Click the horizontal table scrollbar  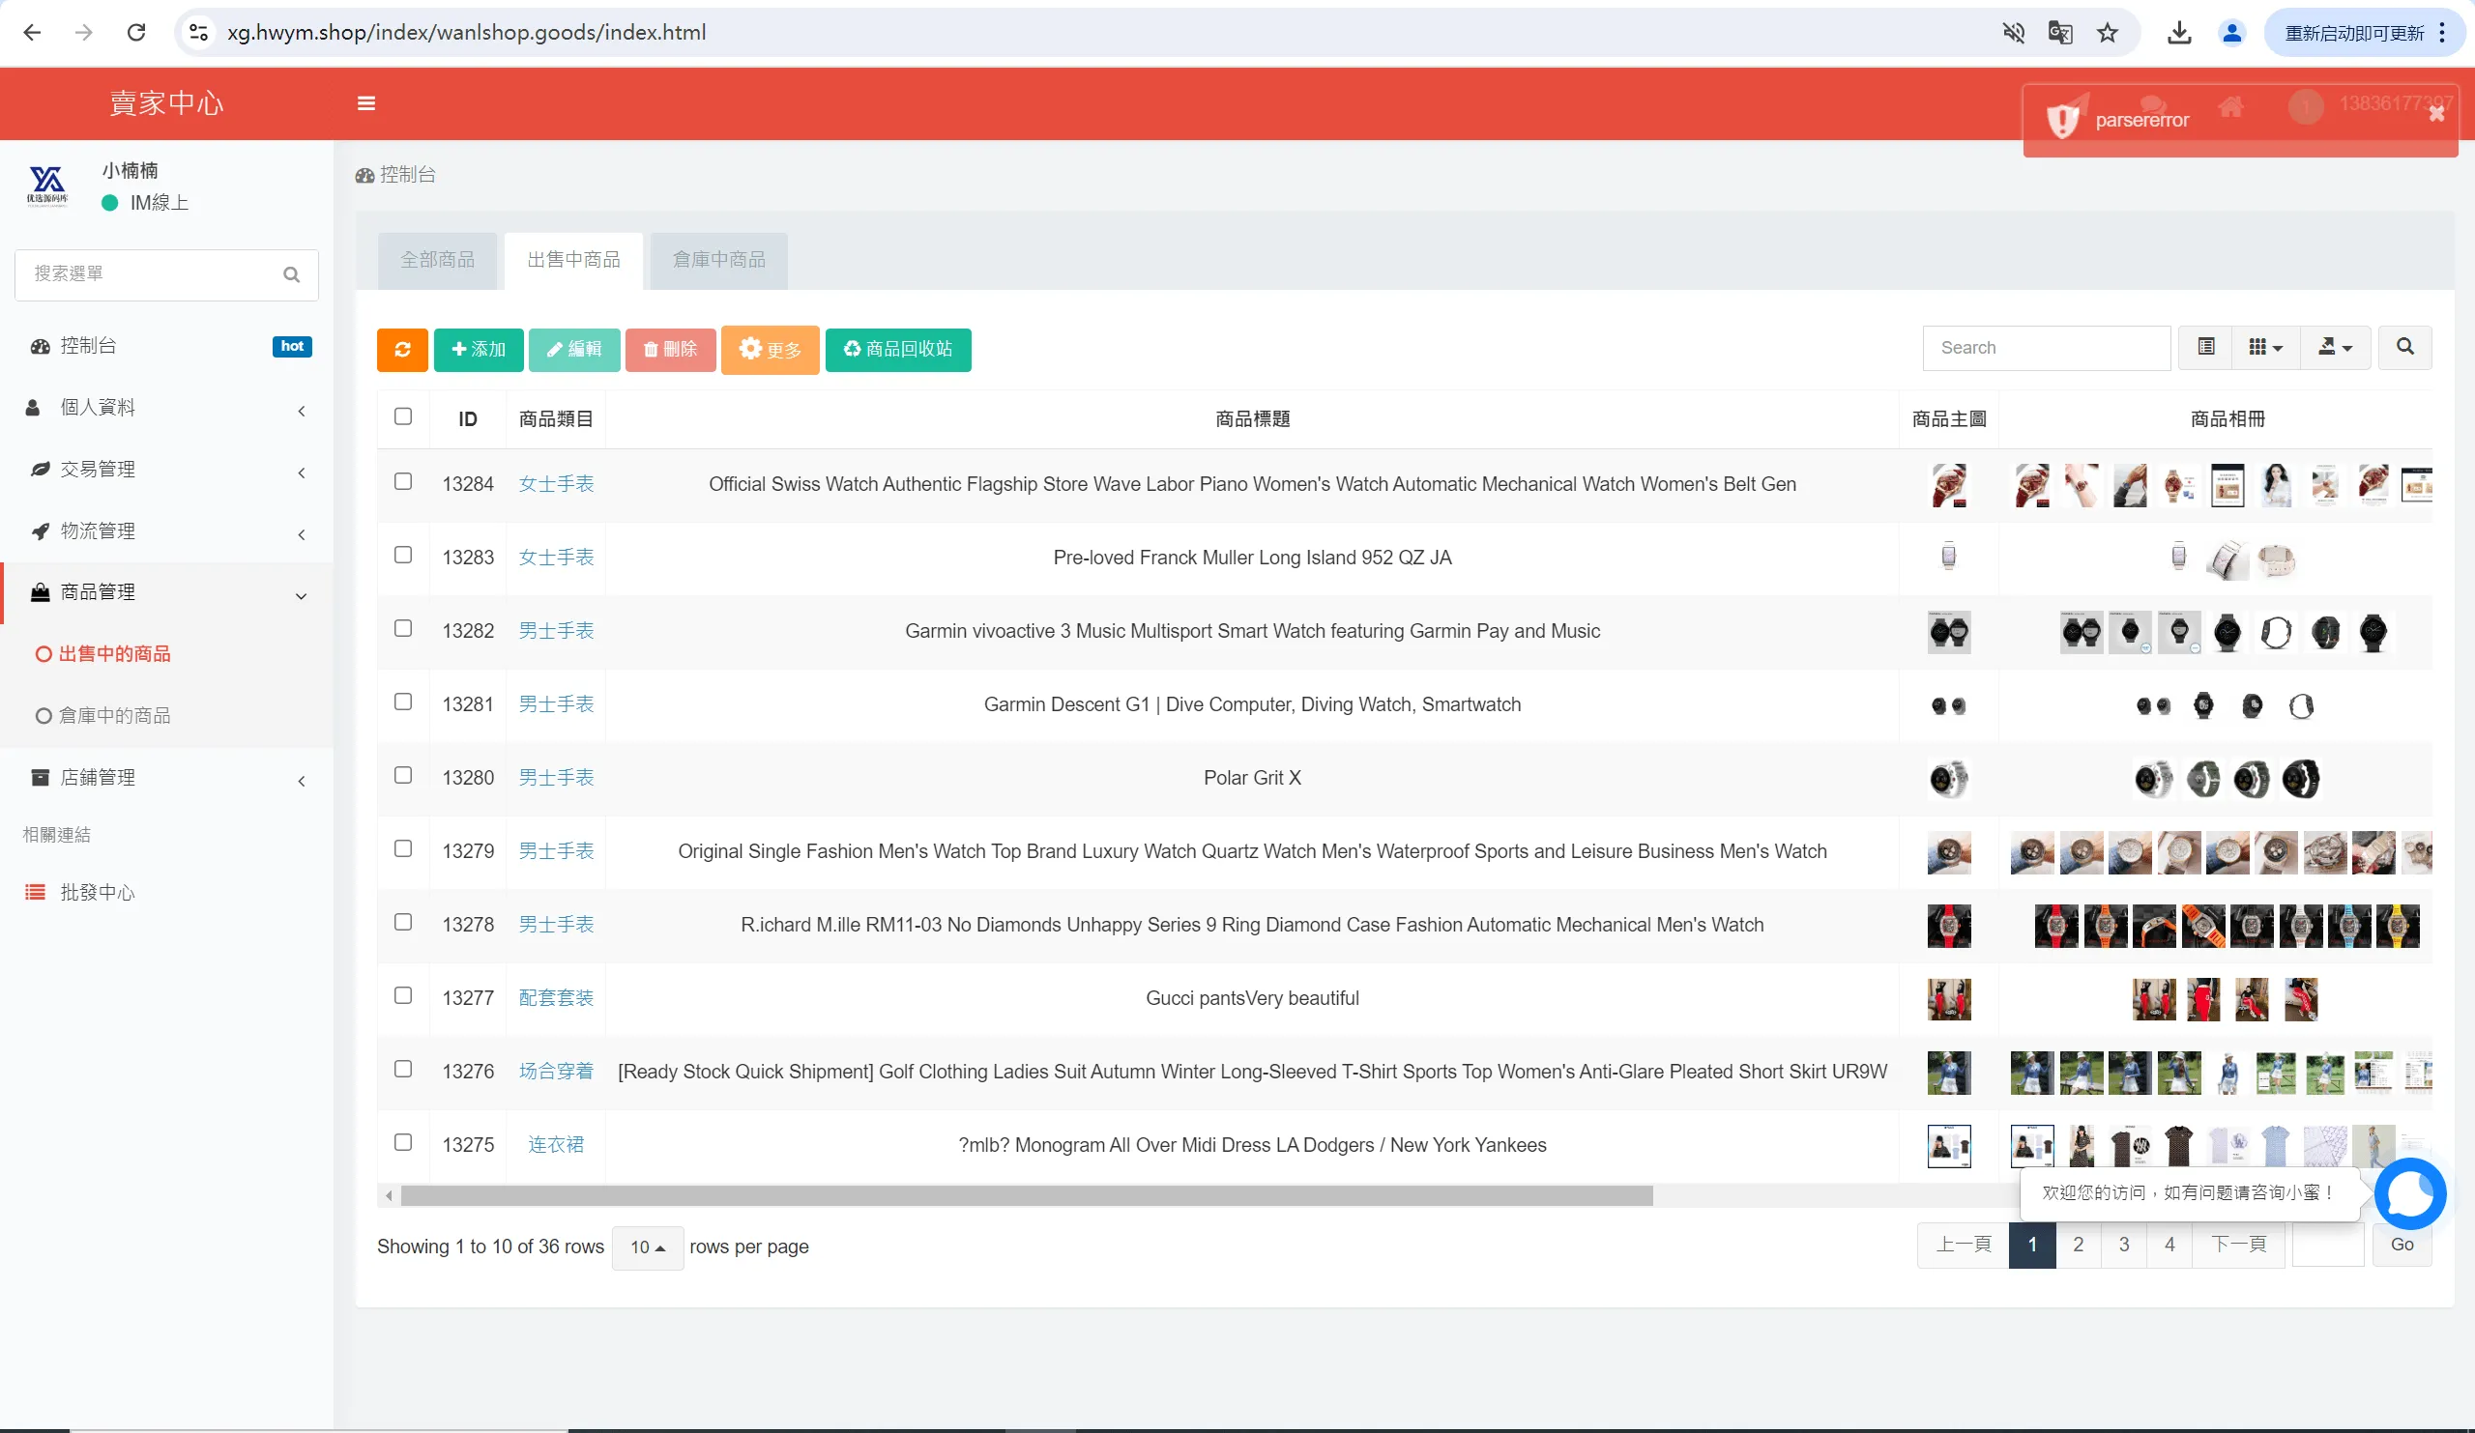click(x=1027, y=1195)
